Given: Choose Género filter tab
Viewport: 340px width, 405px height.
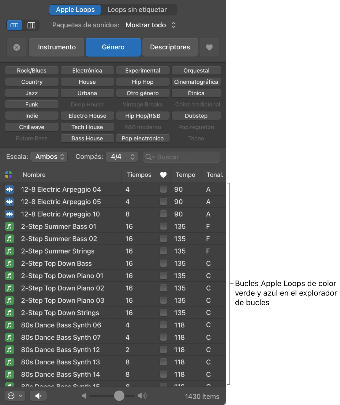Looking at the screenshot, I should click(x=113, y=47).
